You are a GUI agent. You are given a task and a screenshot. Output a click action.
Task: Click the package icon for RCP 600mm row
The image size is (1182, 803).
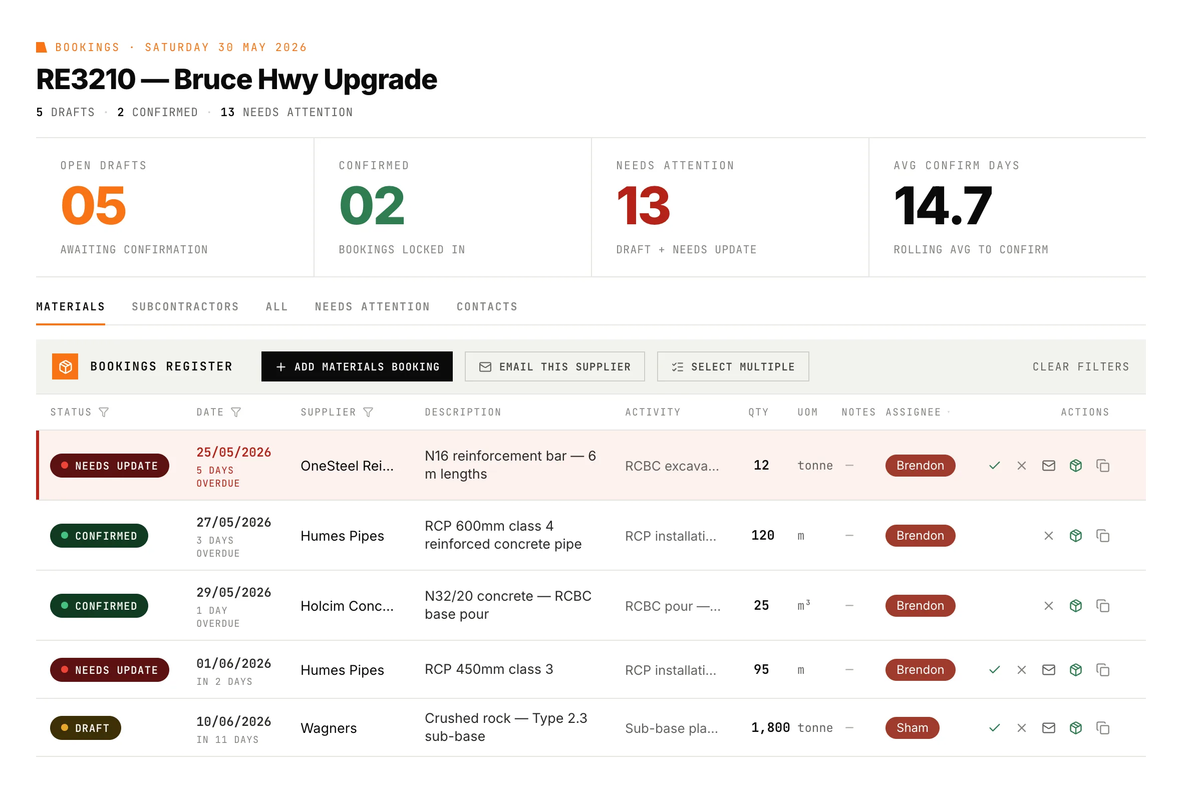[x=1075, y=536]
